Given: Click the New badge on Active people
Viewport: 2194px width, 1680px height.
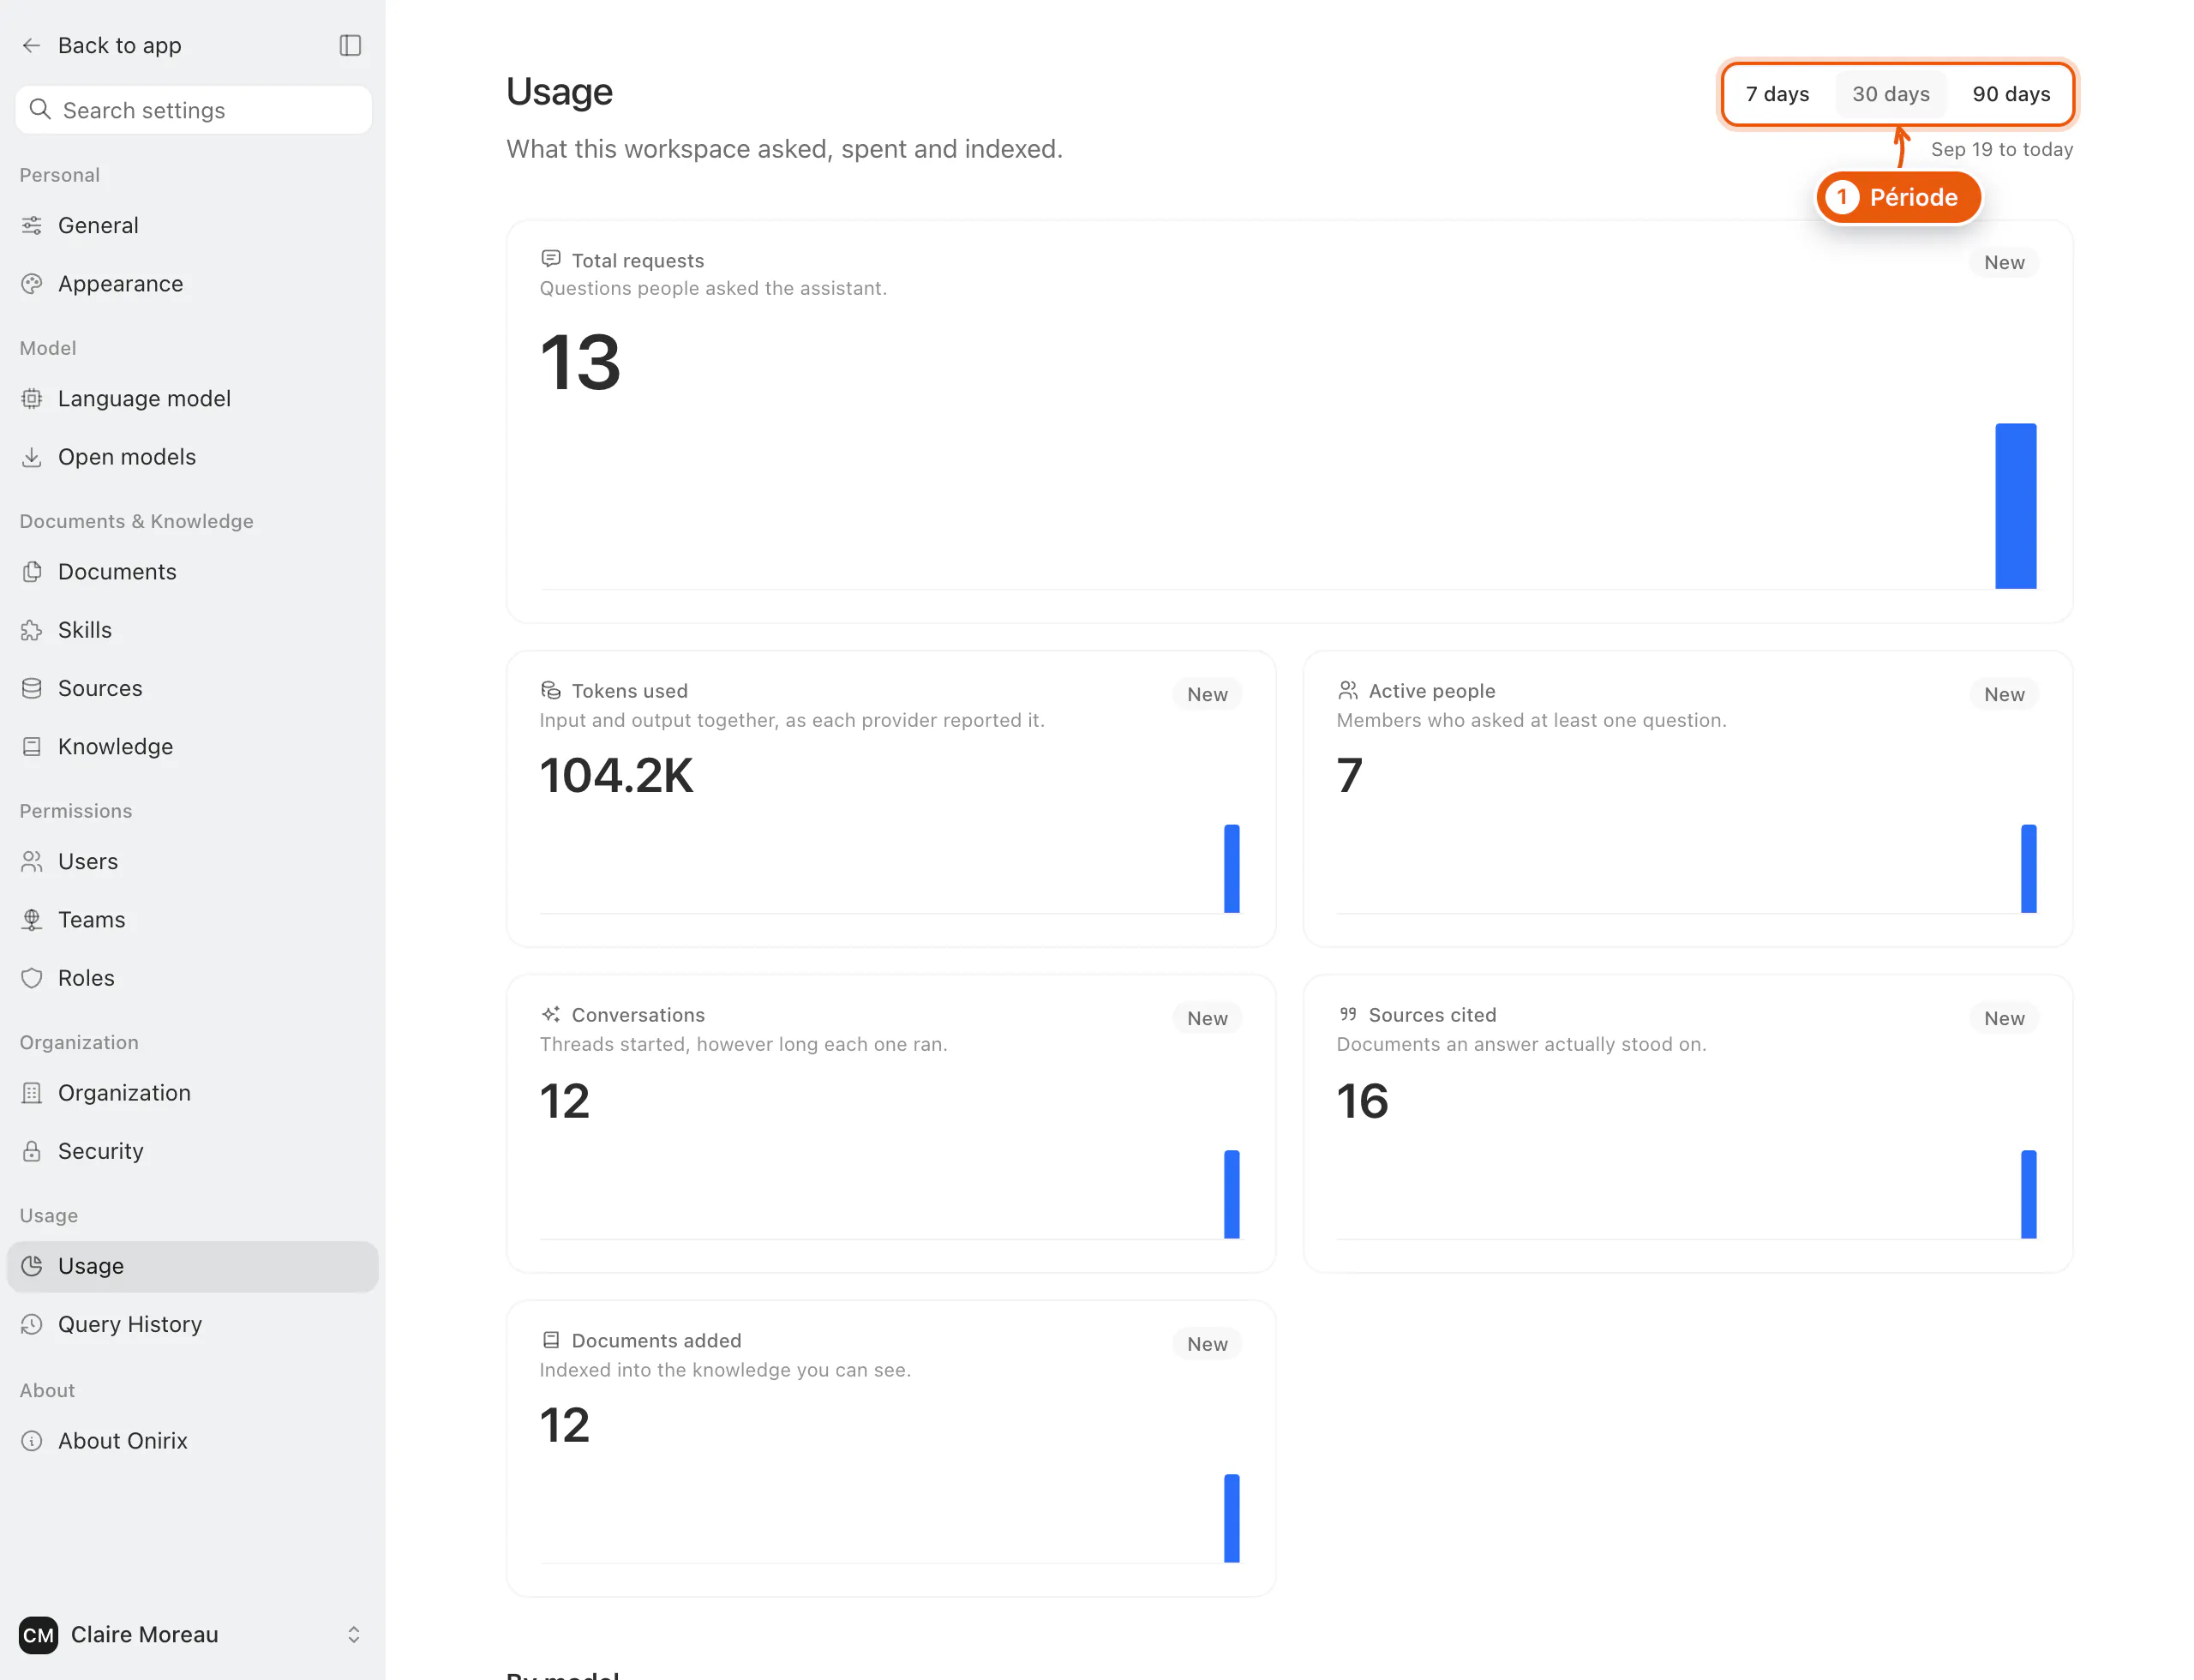Looking at the screenshot, I should [x=2003, y=694].
